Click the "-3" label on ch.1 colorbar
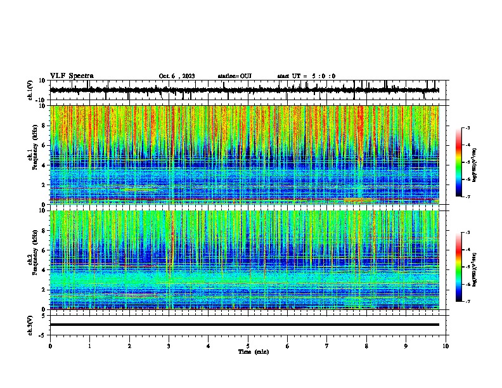This screenshot has width=502, height=388. tap(467, 127)
